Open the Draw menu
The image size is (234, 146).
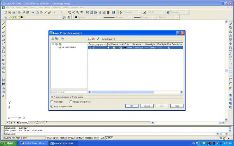point(48,7)
